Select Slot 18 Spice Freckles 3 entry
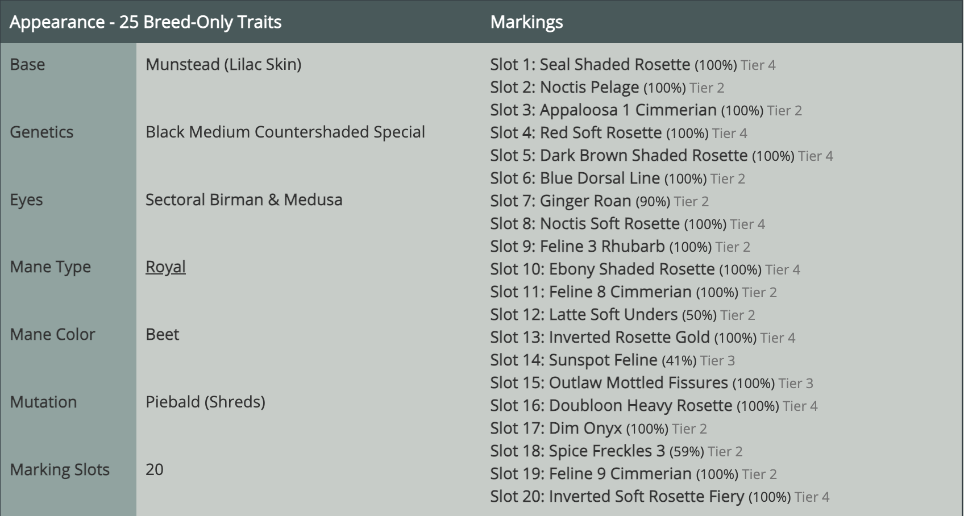The height and width of the screenshot is (516, 964). 616,451
